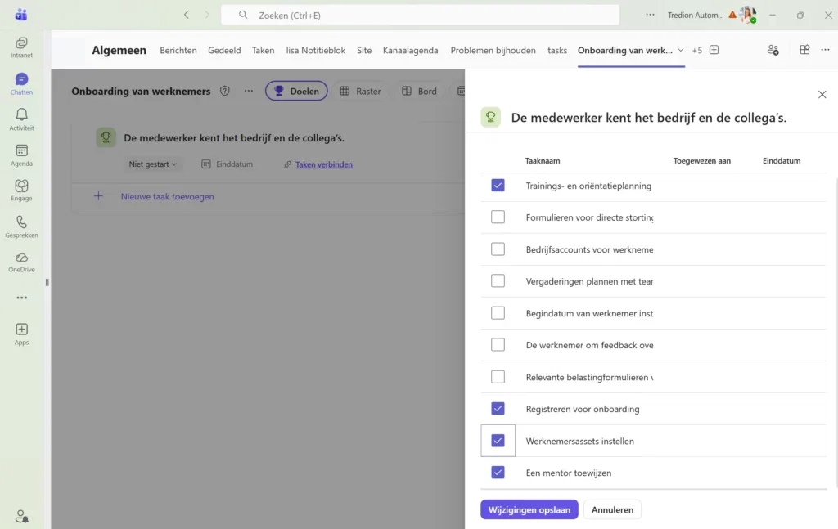Click the plus icon for new task
This screenshot has height=529, width=838.
click(x=98, y=196)
